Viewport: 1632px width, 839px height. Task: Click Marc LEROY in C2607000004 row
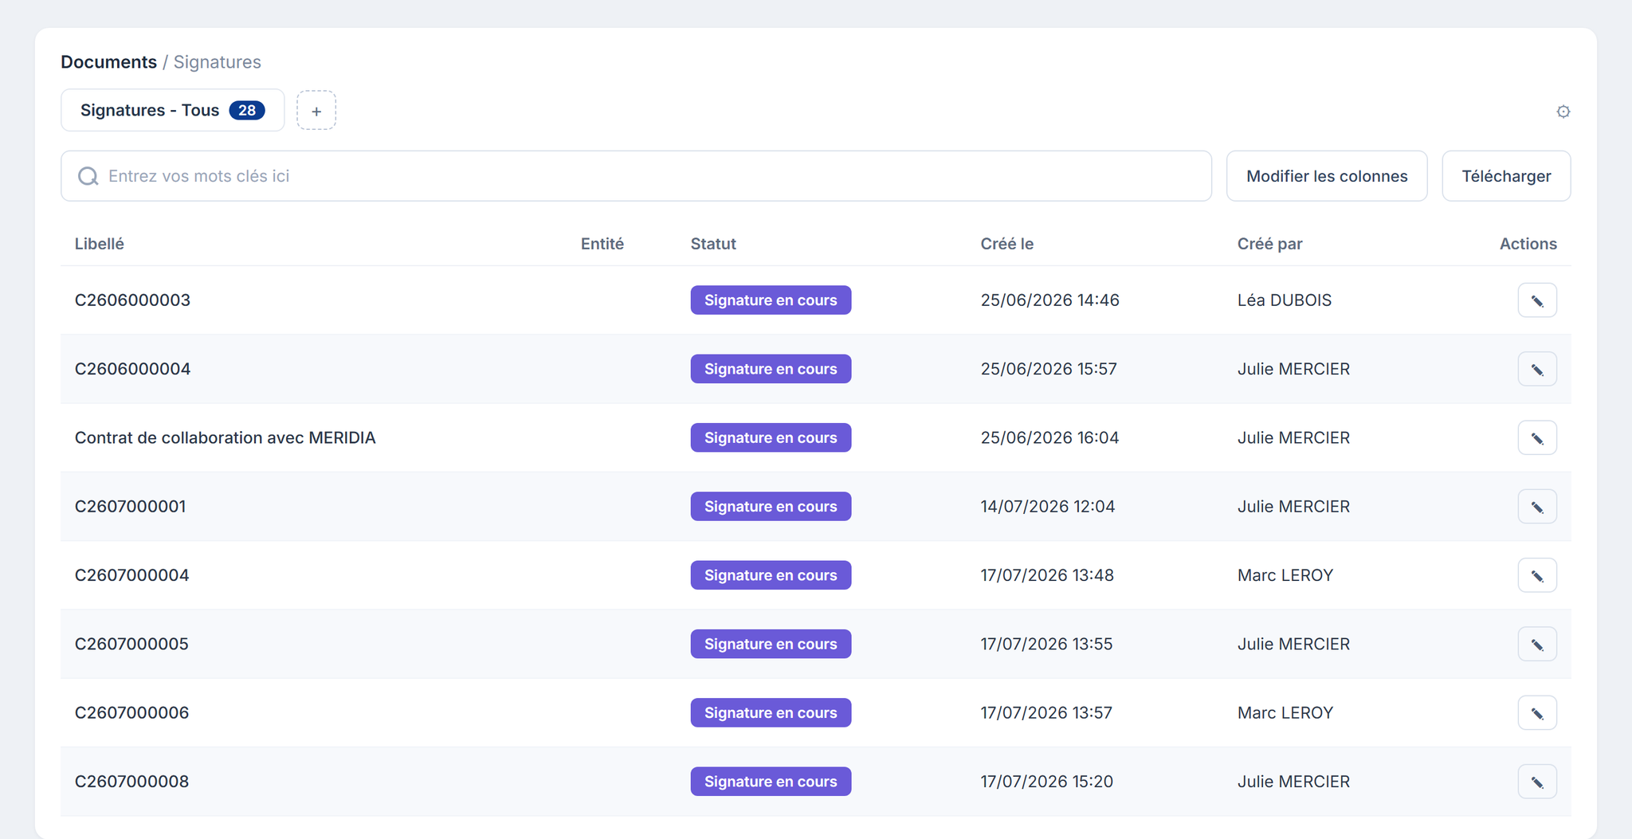[x=1285, y=575]
